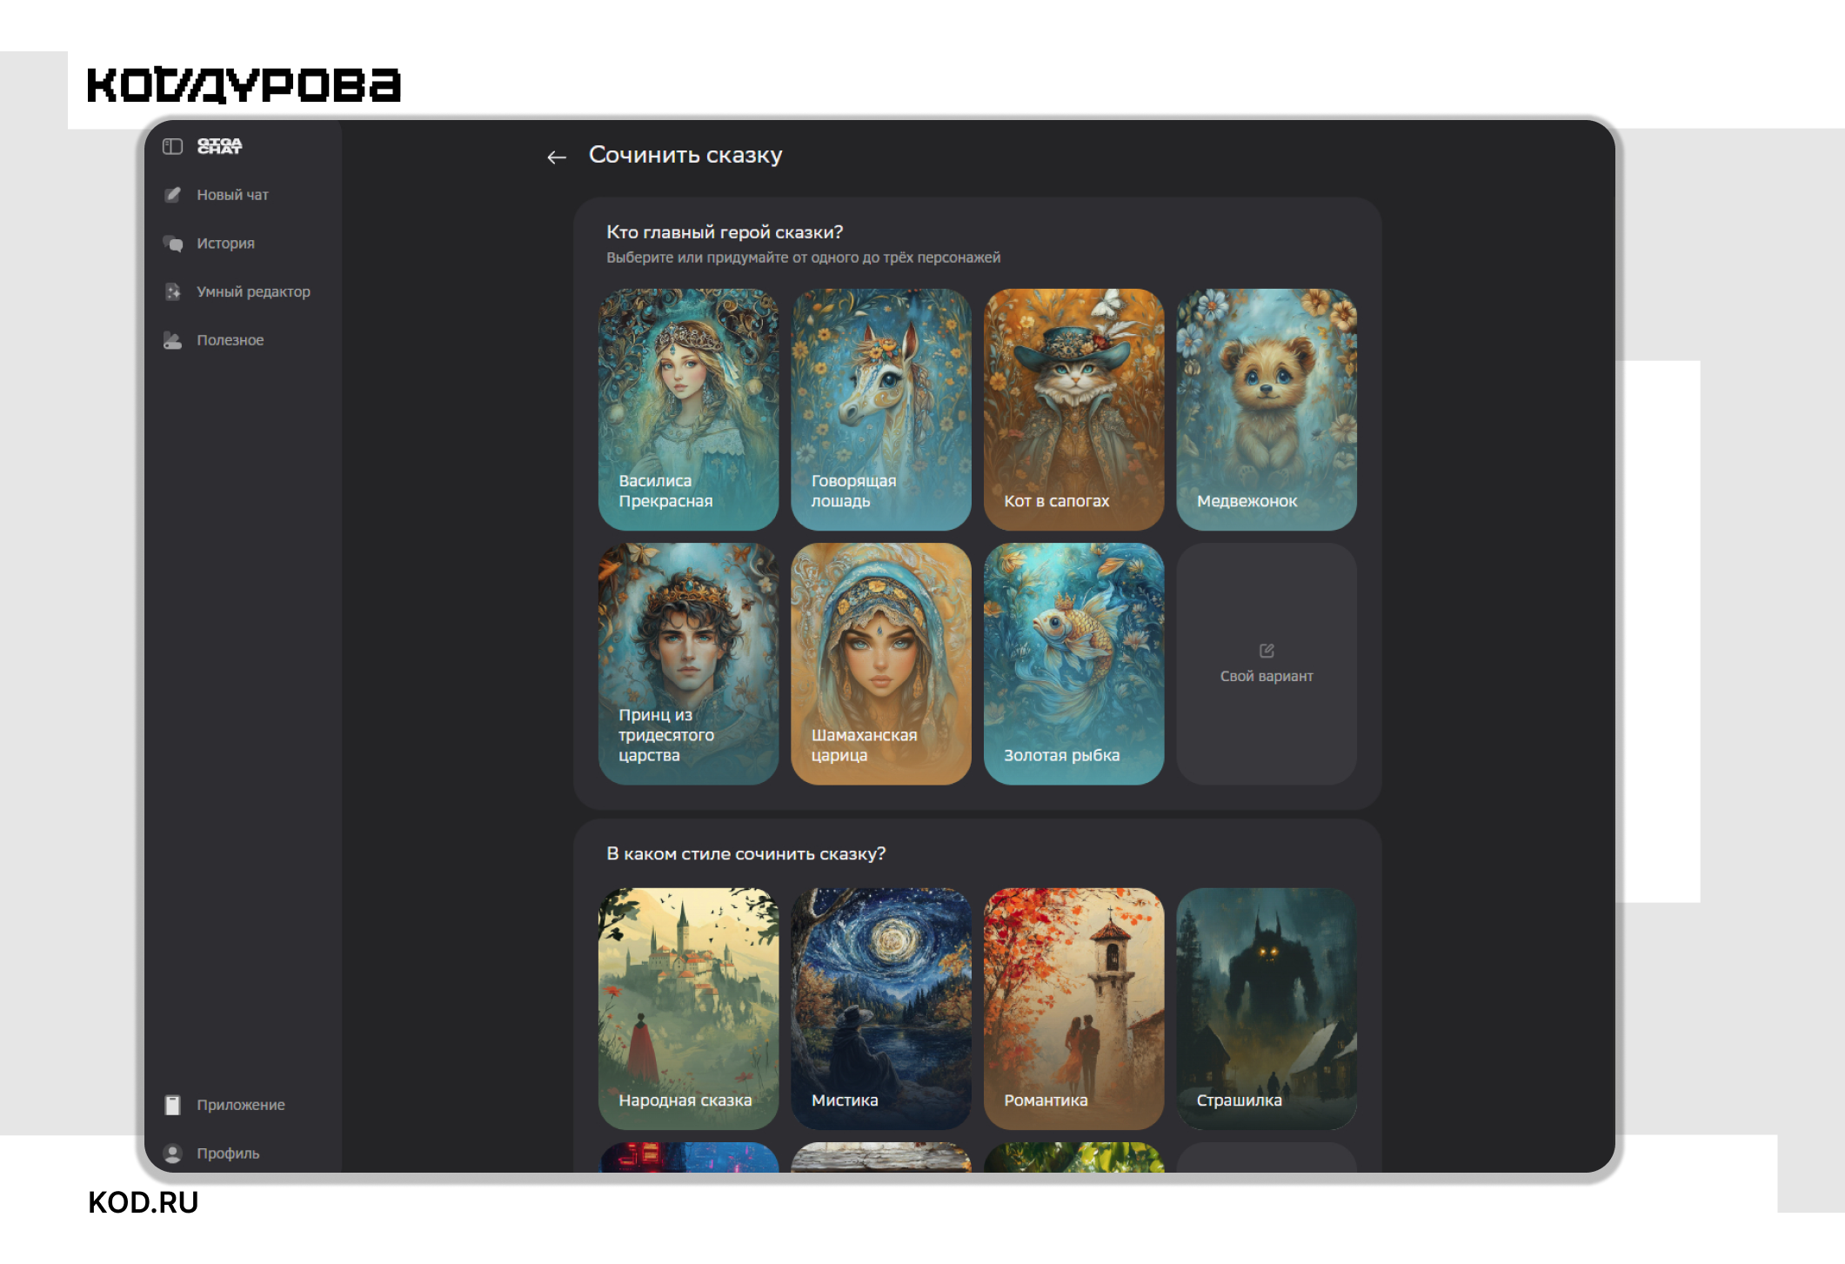Viewport: 1845px width, 1264px height.
Task: Open Умный редактор icon
Action: (x=173, y=292)
